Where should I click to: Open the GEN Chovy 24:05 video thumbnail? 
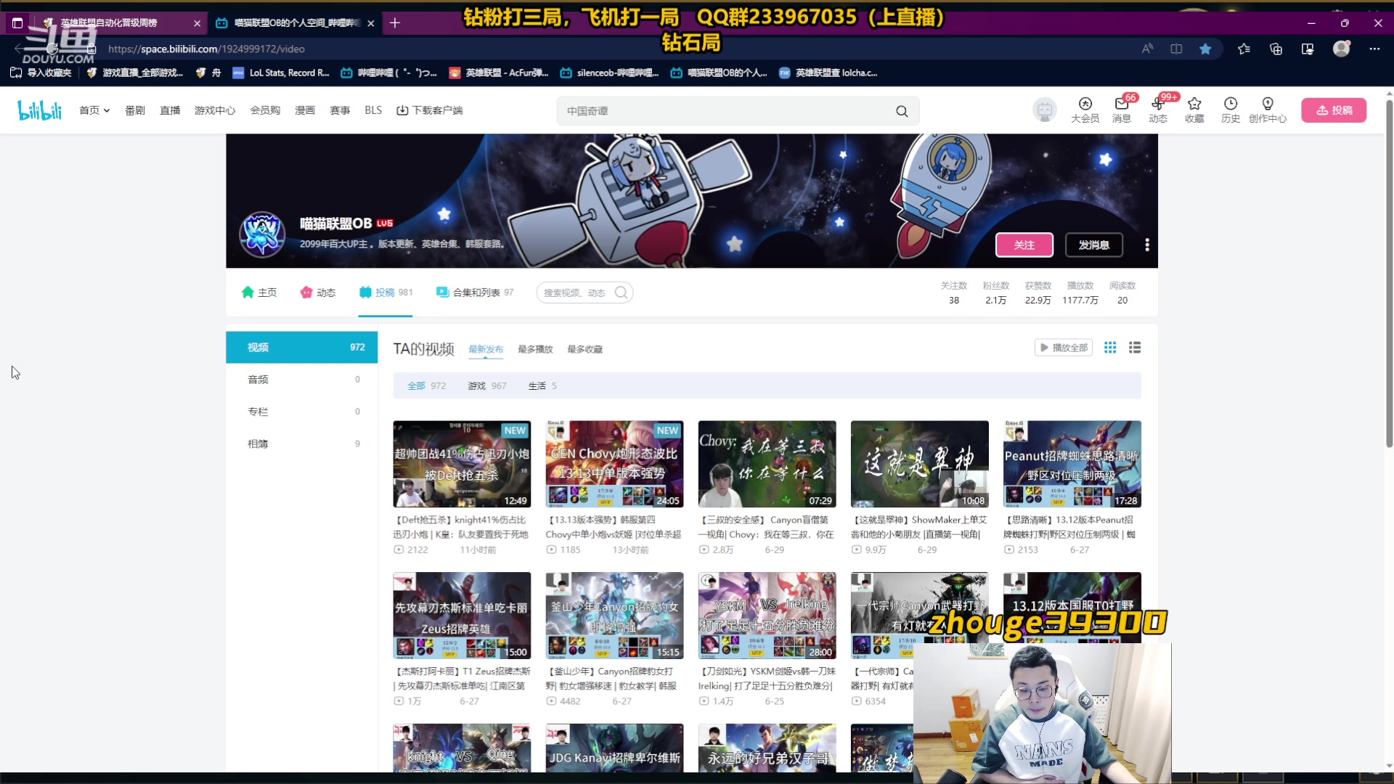614,464
